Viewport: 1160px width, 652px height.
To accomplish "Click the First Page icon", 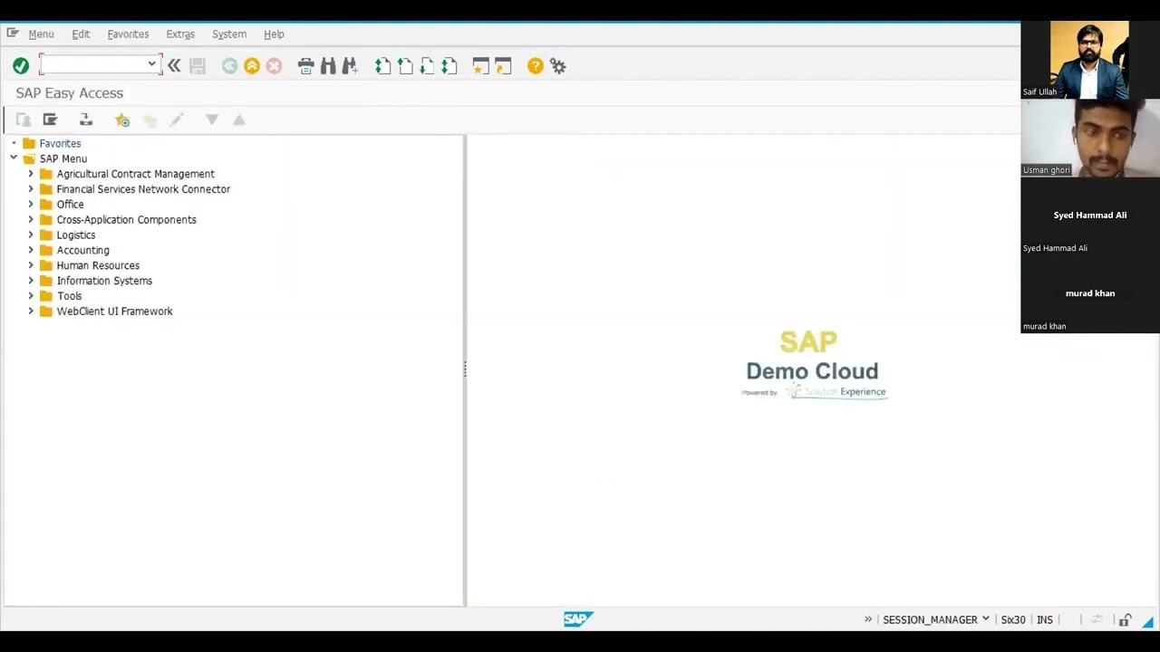I will (382, 66).
